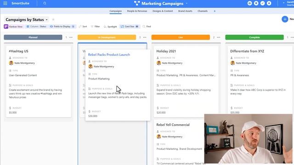
Task: Favorite this view with the star icon
Action: pos(53,19)
